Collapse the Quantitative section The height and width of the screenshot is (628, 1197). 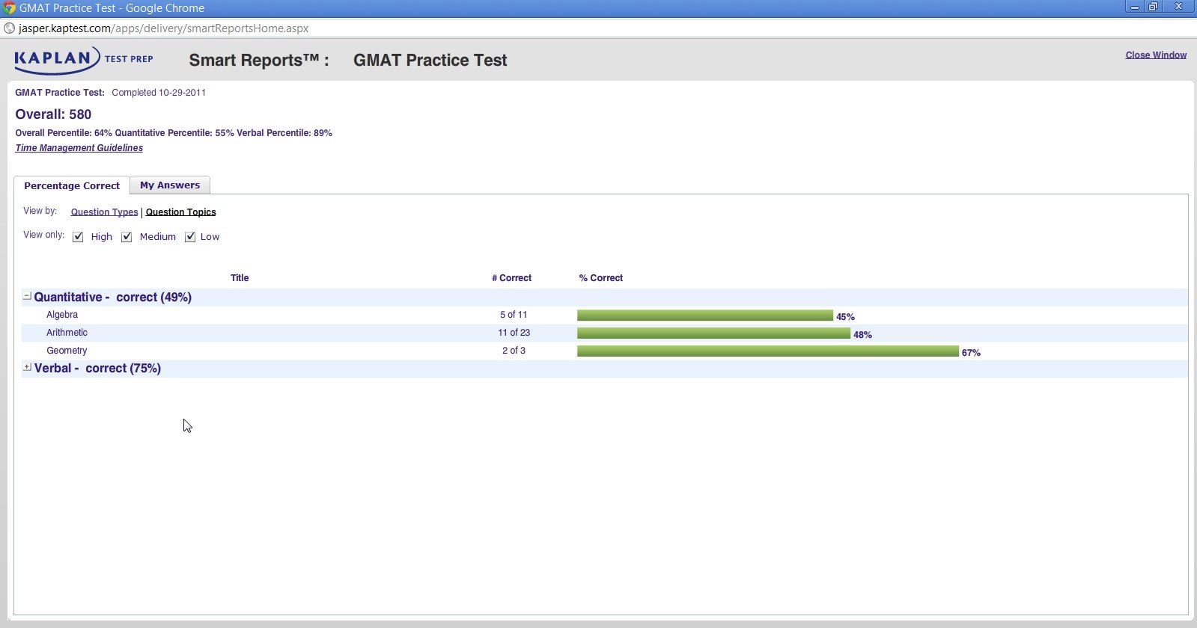click(x=27, y=296)
